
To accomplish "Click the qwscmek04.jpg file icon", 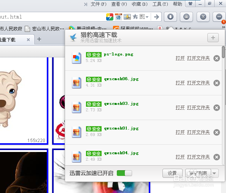I will tap(76, 157).
